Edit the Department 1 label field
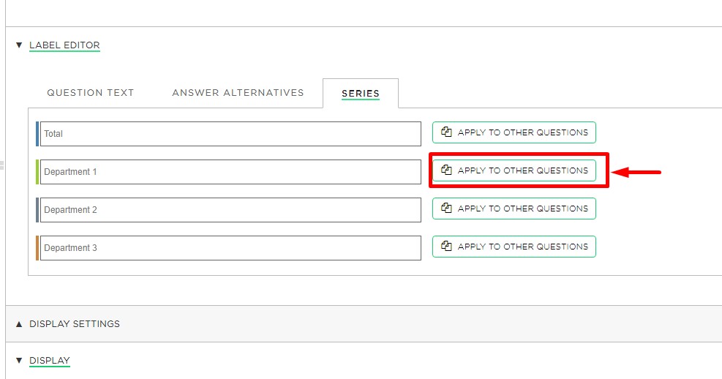The image size is (722, 379). [230, 172]
